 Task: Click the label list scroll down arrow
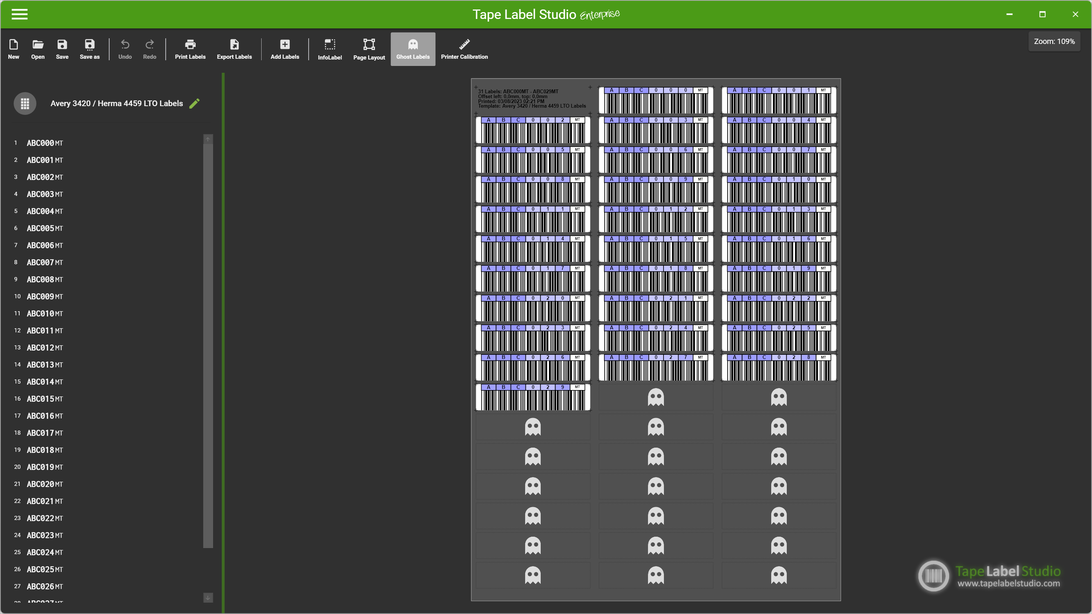[208, 597]
